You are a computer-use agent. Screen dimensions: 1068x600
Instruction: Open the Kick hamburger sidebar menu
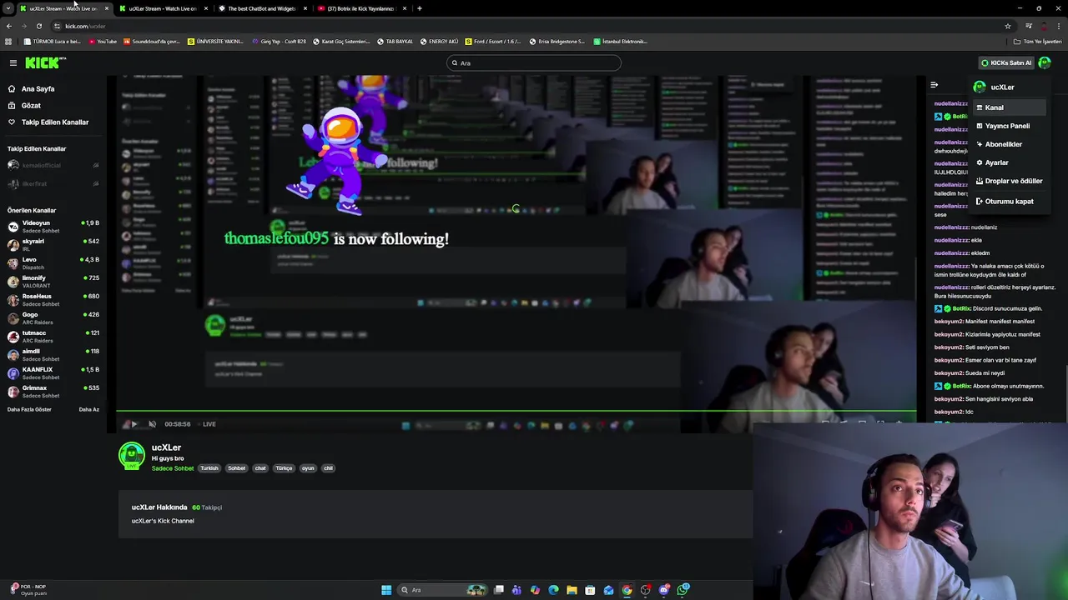13,62
